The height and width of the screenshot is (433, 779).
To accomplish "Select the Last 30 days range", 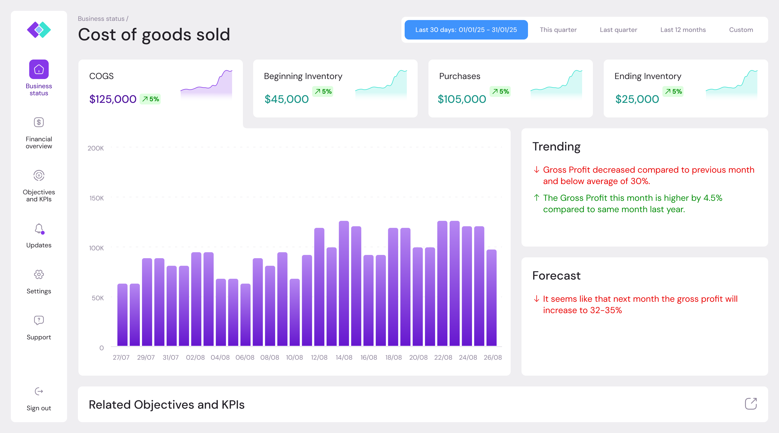I will 466,30.
